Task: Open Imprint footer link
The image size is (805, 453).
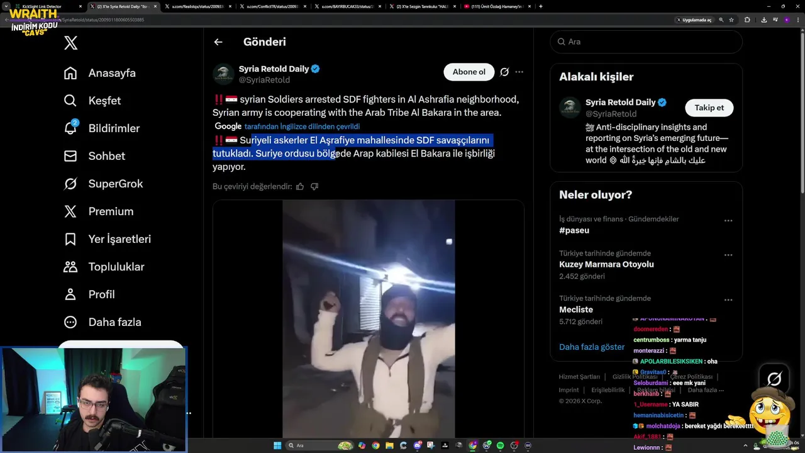Action: (569, 390)
